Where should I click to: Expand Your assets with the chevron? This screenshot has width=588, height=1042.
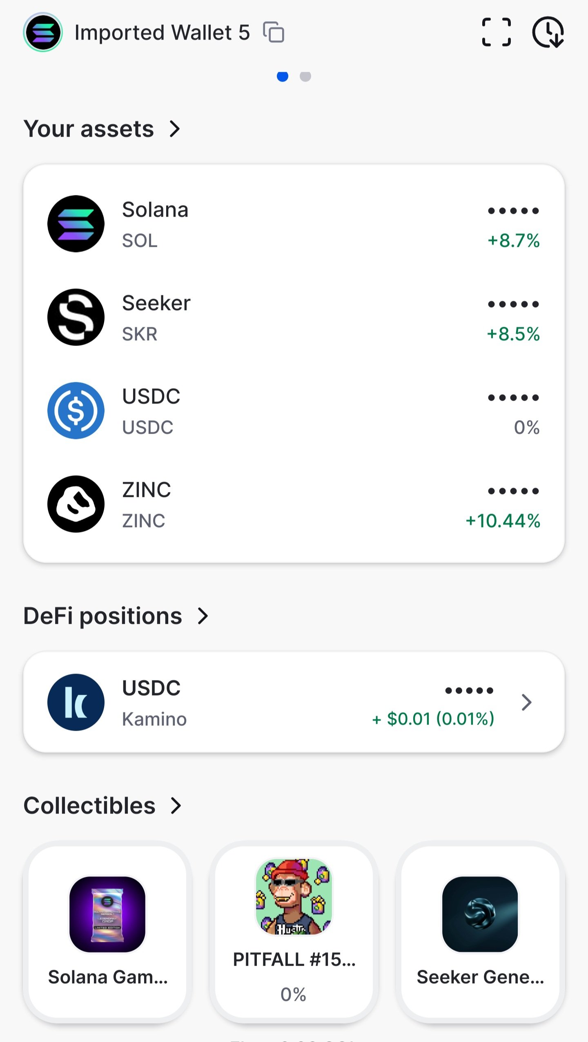pos(175,129)
